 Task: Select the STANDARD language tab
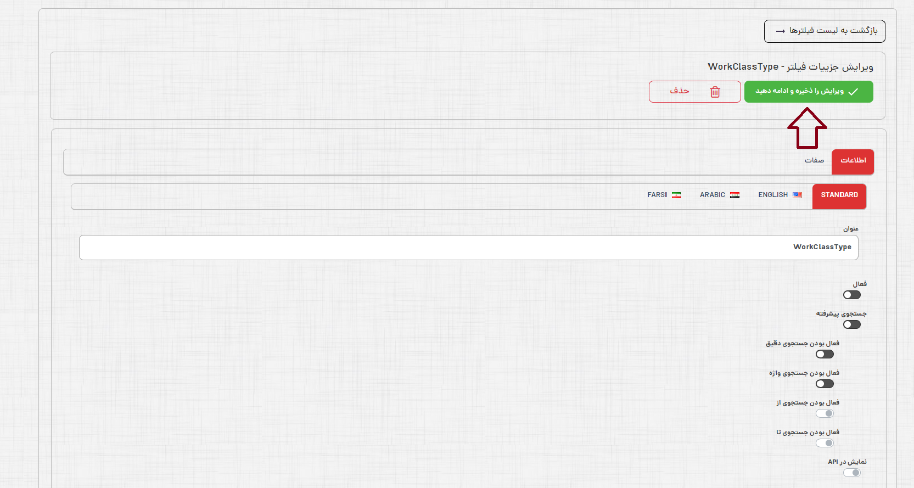tap(839, 195)
